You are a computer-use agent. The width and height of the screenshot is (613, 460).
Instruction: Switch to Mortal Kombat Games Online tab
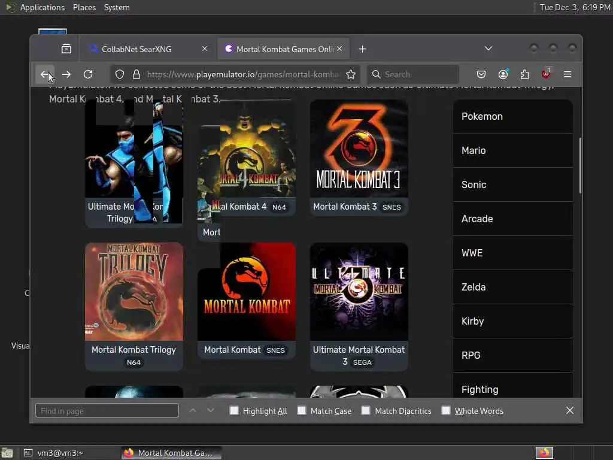point(283,49)
